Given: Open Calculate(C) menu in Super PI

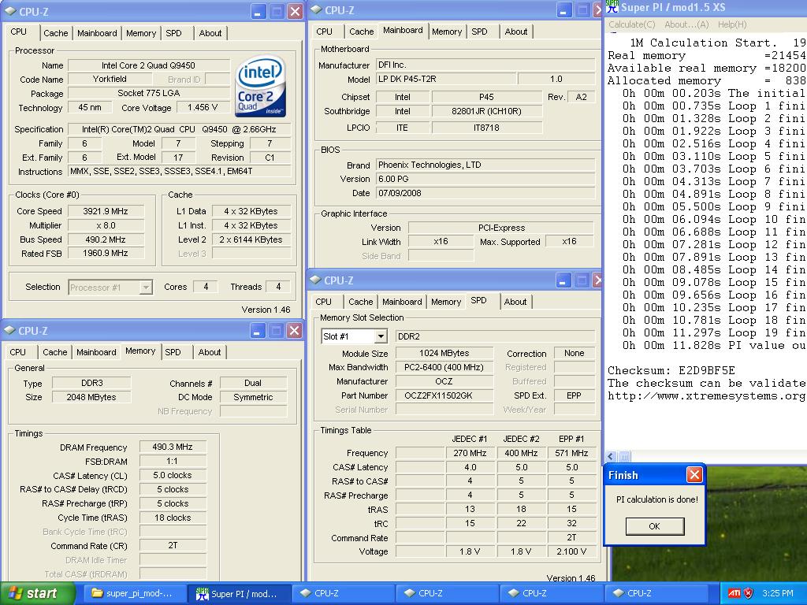Looking at the screenshot, I should (631, 24).
